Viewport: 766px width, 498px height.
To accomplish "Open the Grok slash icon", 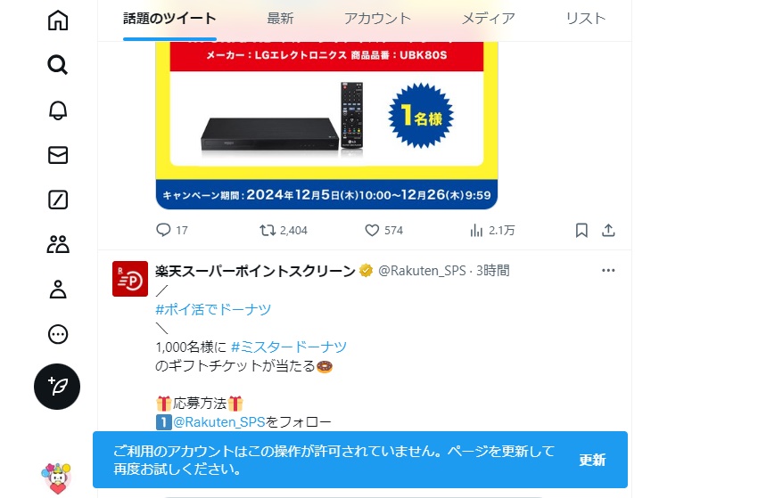I will (58, 200).
